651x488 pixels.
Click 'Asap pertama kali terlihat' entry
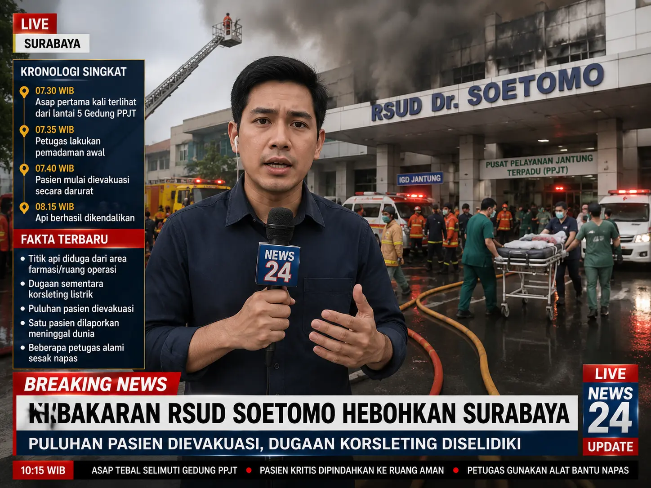[86, 108]
